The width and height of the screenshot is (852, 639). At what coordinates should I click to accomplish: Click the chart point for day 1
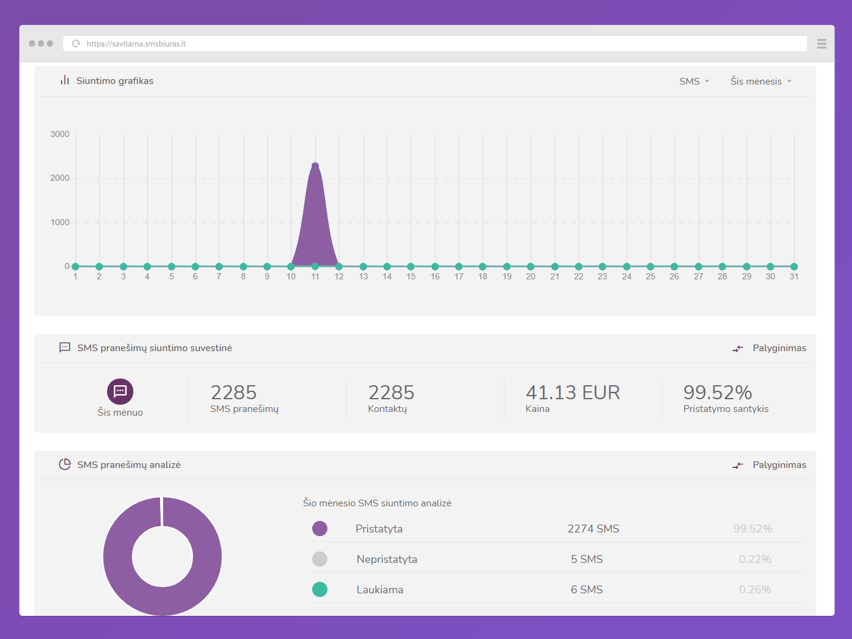75,267
